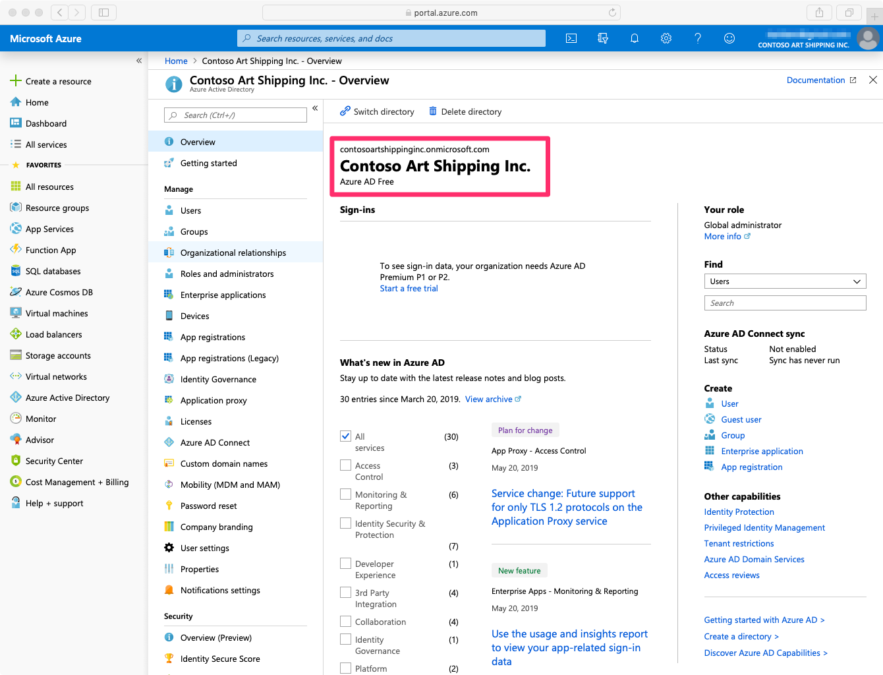The image size is (883, 675).
Task: Uncheck the All services filter
Action: pyautogui.click(x=345, y=436)
